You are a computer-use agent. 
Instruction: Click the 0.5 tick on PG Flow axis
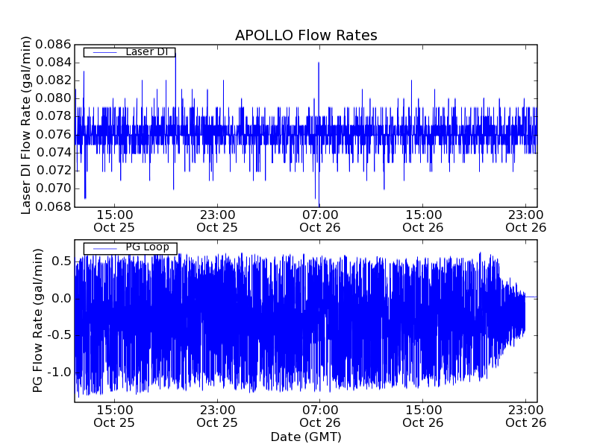(61, 261)
